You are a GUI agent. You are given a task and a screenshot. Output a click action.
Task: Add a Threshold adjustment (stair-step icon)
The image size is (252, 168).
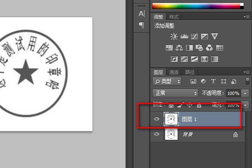pos(194,59)
